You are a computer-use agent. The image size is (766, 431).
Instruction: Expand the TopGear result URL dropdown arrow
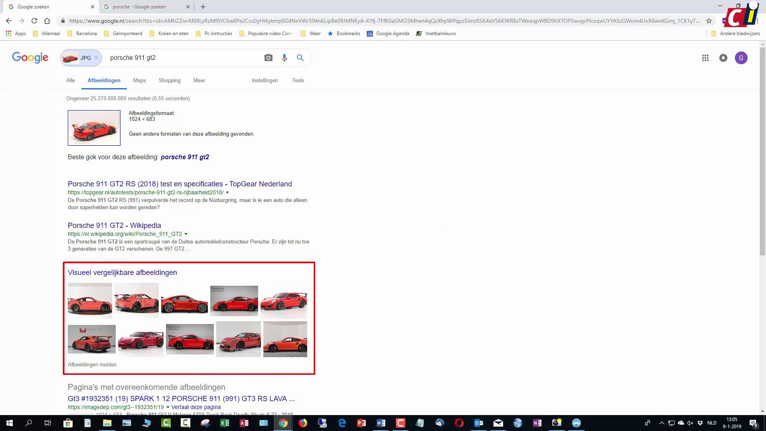coord(227,192)
